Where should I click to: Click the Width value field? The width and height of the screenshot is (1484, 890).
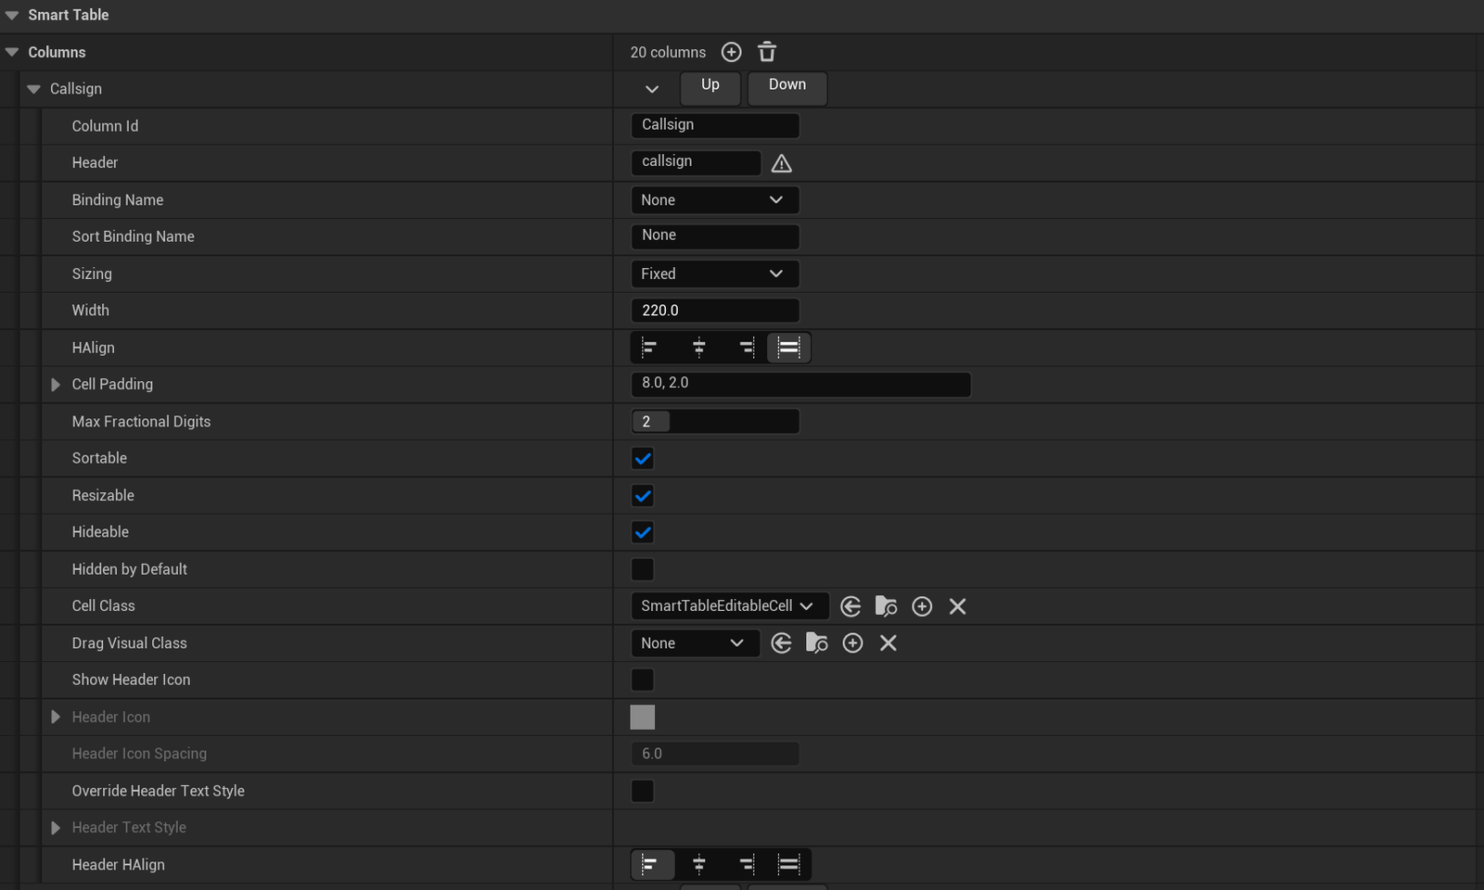[715, 311]
